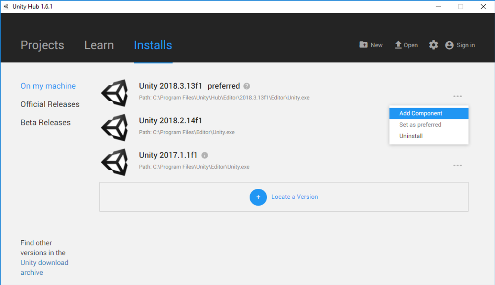The height and width of the screenshot is (285, 495).
Task: Select Official Releases in the sidebar
Action: 50,104
